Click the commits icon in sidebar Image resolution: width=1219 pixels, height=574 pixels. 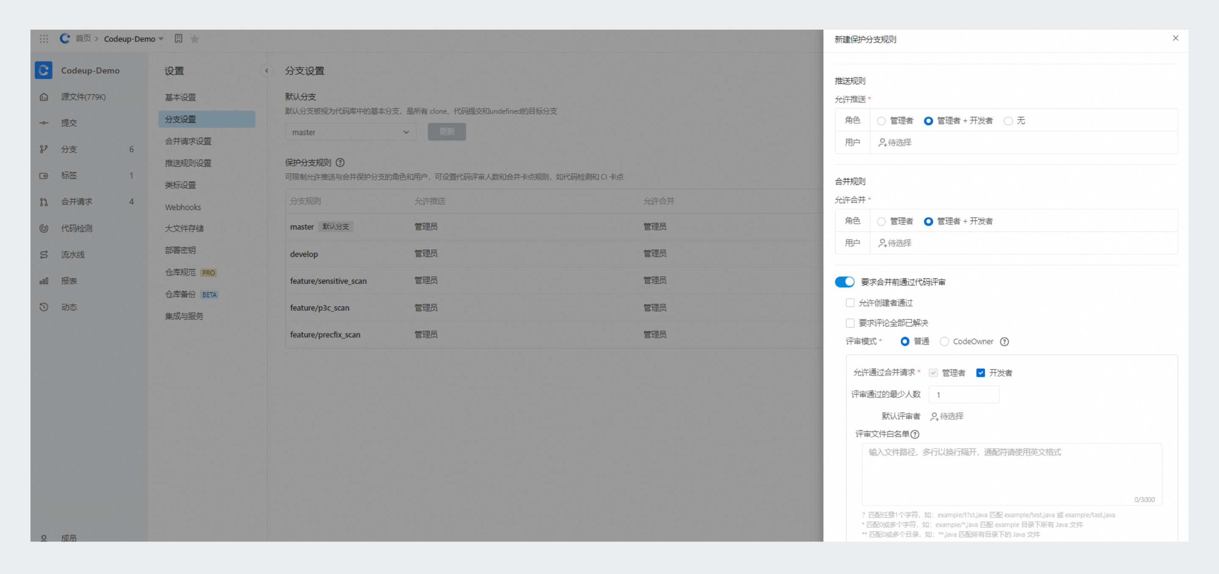click(44, 123)
